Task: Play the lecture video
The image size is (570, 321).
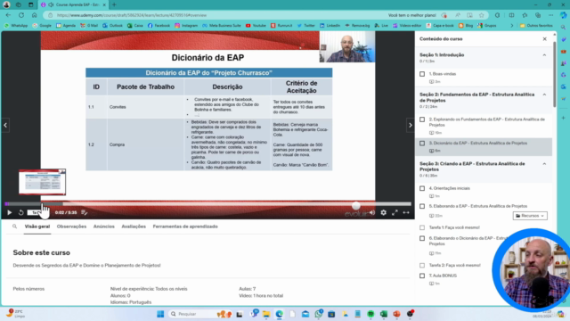Action: point(10,212)
